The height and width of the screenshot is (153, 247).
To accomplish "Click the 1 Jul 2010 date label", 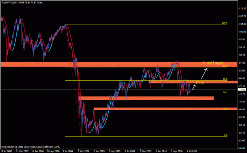I will [x=192, y=151].
